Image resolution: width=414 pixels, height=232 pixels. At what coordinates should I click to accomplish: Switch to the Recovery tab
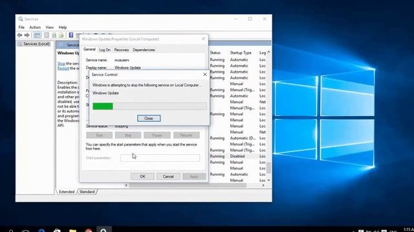(x=122, y=50)
